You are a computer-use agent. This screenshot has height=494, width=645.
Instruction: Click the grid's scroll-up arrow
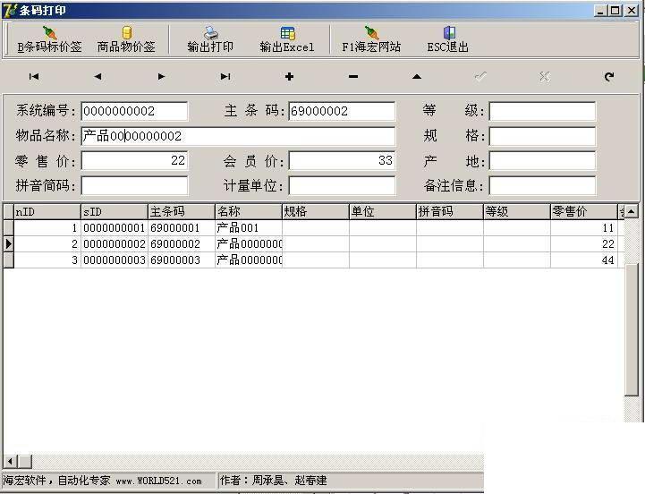(x=632, y=211)
